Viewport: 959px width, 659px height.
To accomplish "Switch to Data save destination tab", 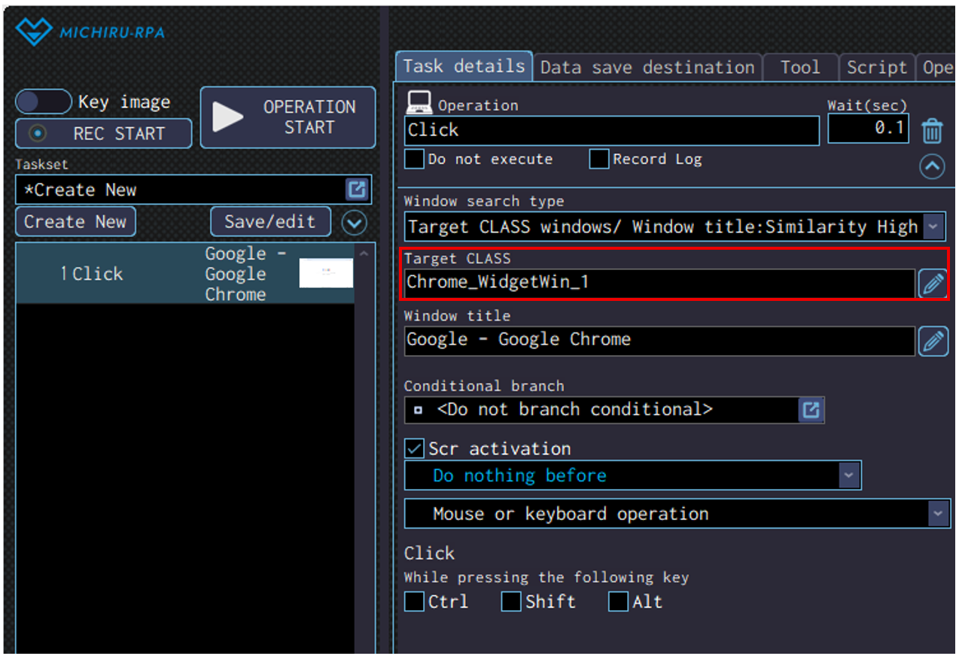I will [x=647, y=68].
